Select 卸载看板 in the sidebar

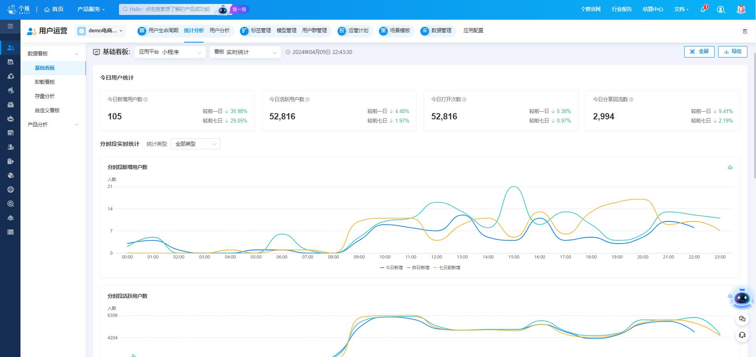click(x=53, y=82)
